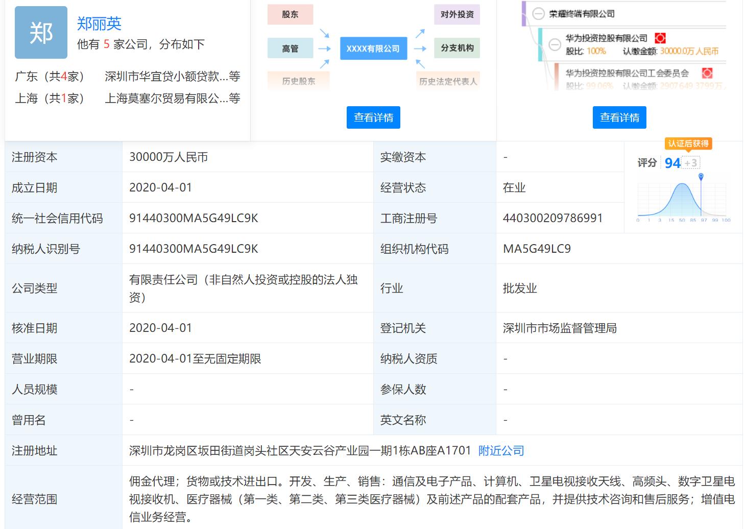Image resolution: width=746 pixels, height=529 pixels.
Task: Click the text 他有 5 家公司，分布如下
Action: coord(141,44)
